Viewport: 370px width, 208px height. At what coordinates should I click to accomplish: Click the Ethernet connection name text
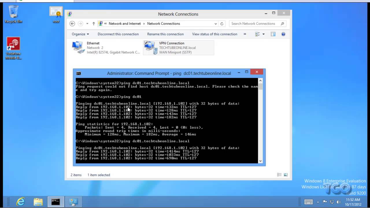coord(93,43)
